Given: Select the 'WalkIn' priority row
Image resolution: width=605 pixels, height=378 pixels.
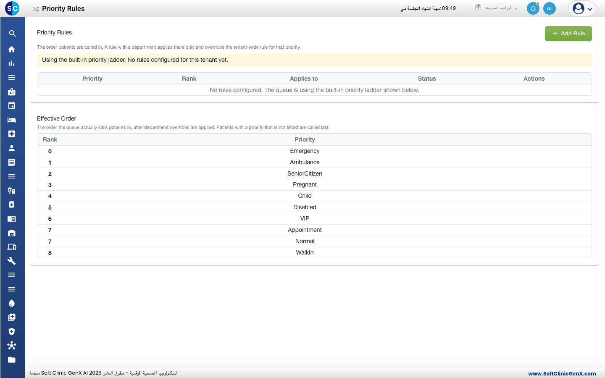Looking at the screenshot, I should (314, 253).
